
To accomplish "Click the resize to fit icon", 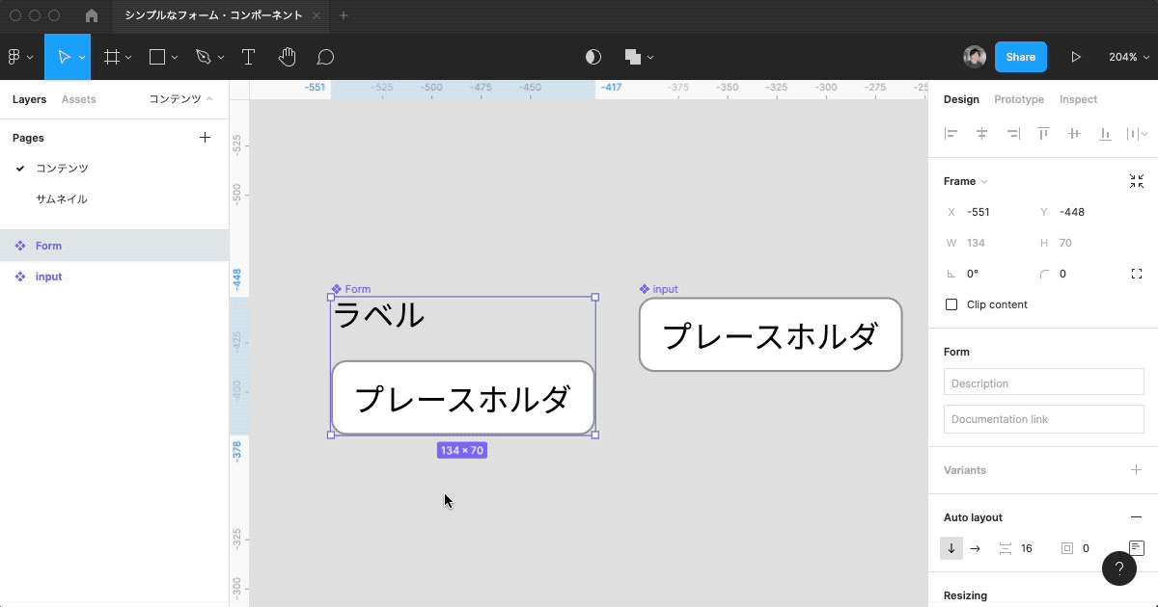I will coord(1136,181).
